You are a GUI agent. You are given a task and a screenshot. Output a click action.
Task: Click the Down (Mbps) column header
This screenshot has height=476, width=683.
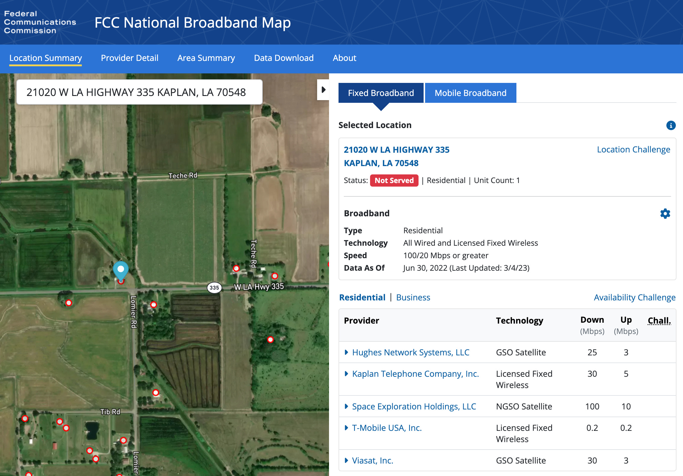tap(592, 325)
